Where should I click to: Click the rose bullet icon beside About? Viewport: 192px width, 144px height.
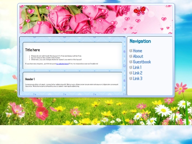[131, 56]
